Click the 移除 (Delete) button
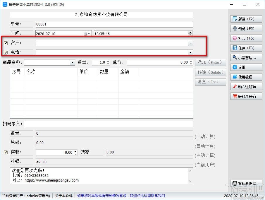 (211, 72)
